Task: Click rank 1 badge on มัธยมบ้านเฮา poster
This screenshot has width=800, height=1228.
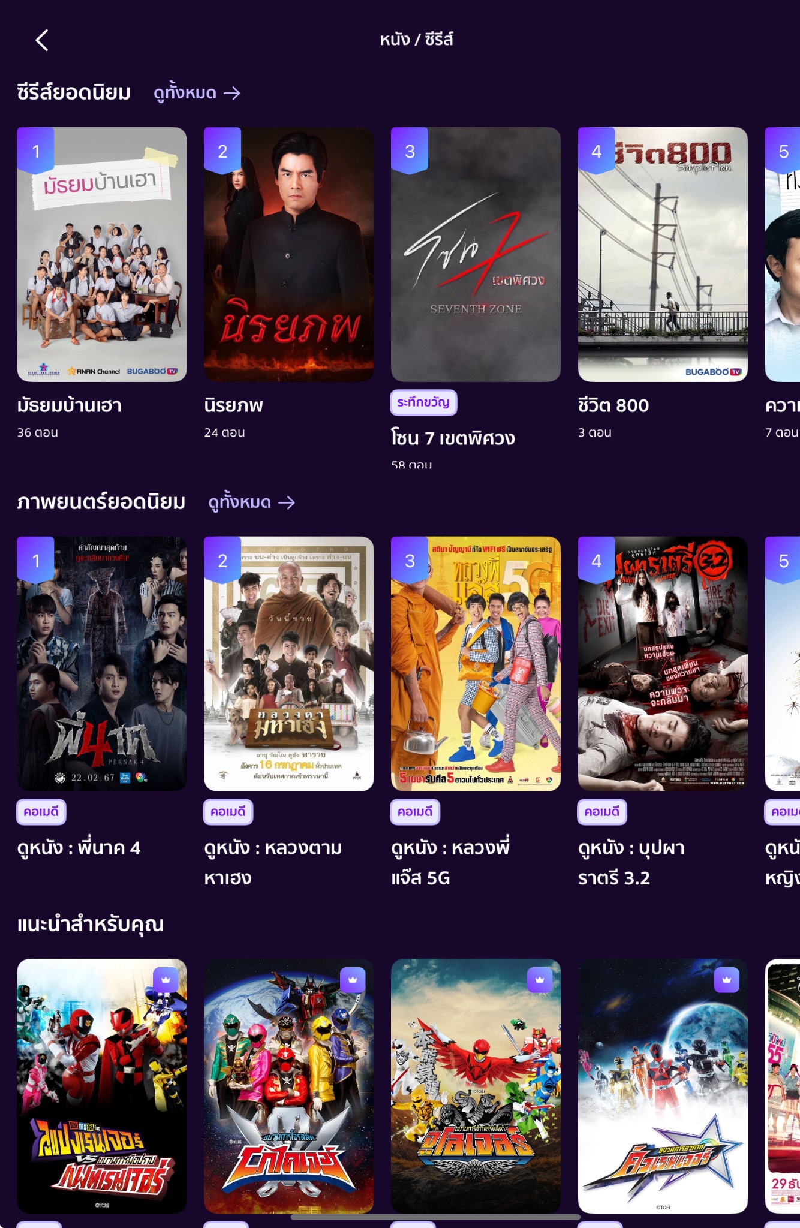Action: tap(35, 151)
